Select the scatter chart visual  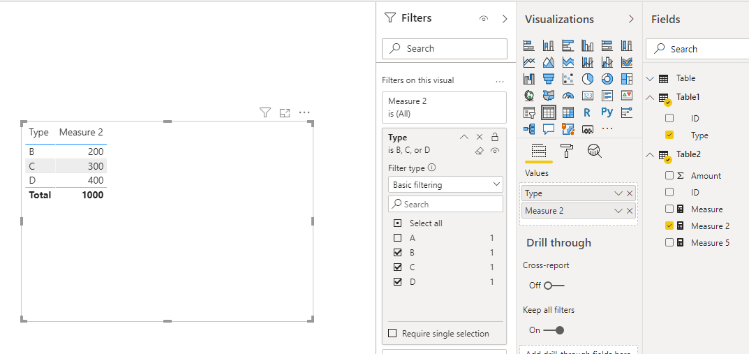568,79
